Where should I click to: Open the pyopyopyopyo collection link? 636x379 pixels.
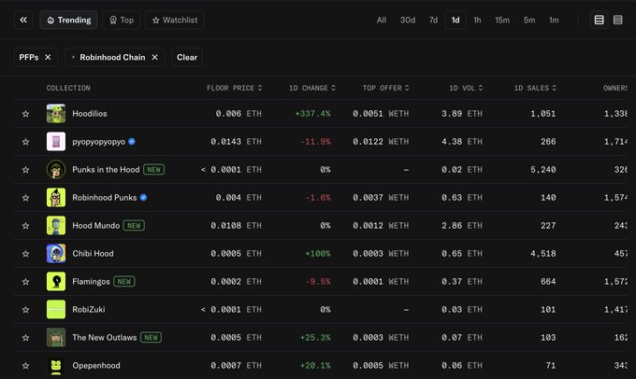pos(98,142)
